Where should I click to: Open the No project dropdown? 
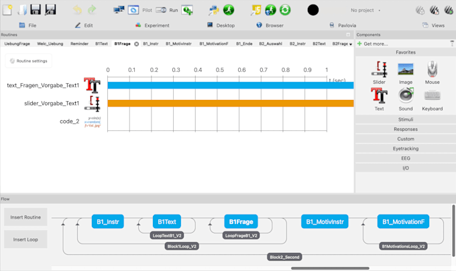(x=365, y=10)
